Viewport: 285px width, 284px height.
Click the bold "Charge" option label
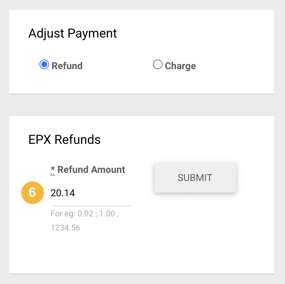(180, 66)
